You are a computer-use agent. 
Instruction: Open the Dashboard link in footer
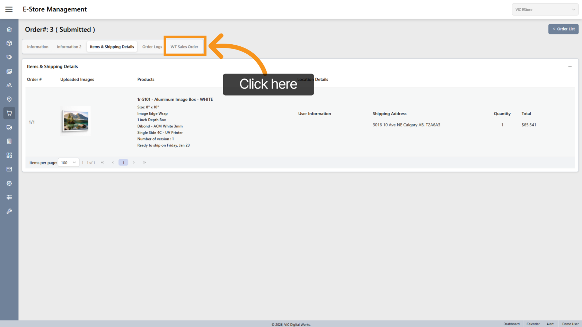[511, 324]
